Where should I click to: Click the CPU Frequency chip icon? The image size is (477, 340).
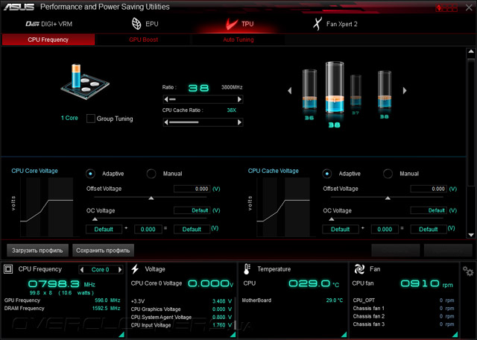[8, 269]
